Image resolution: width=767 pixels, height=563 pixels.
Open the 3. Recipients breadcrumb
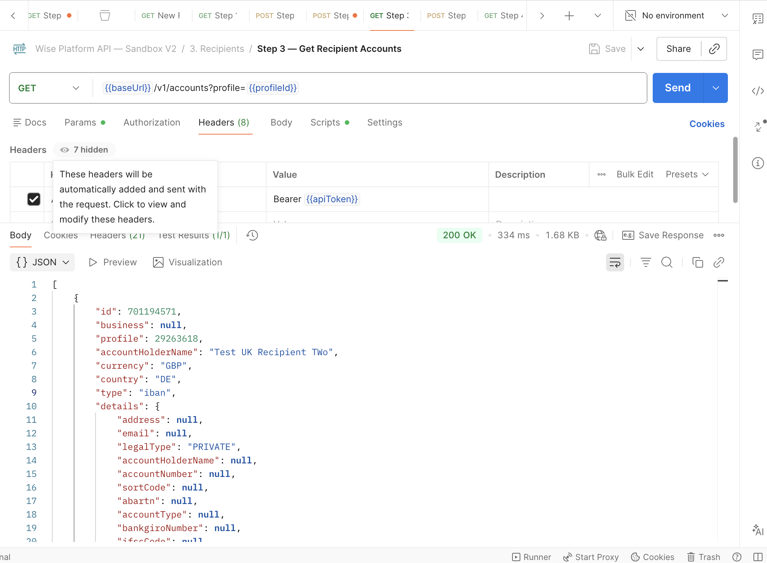click(x=217, y=49)
